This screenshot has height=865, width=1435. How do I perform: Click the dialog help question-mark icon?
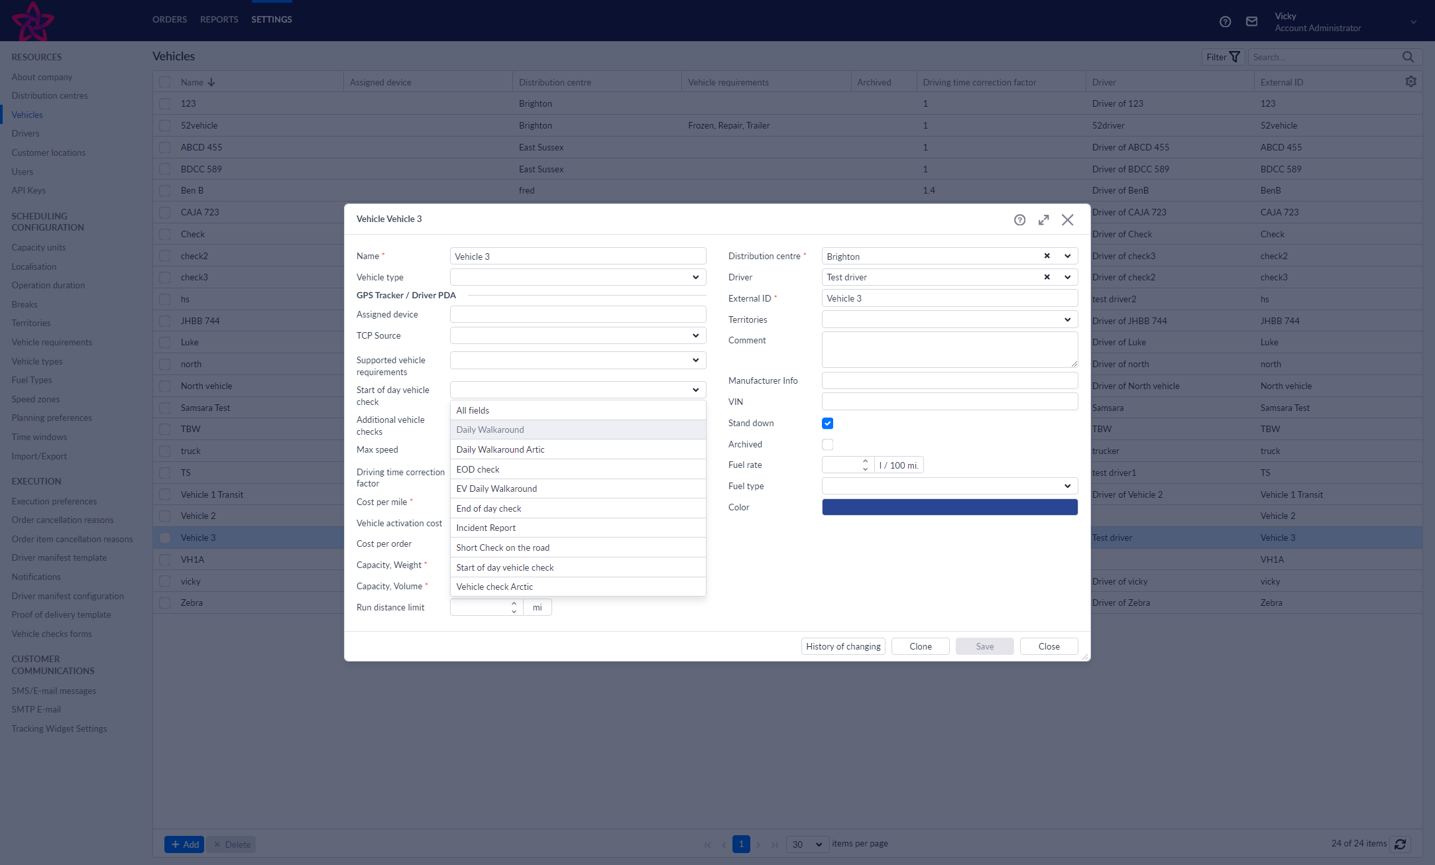click(x=1019, y=220)
